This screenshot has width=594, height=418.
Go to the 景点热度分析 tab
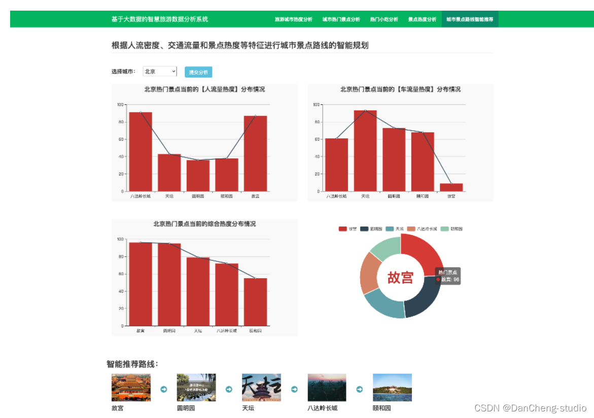422,19
